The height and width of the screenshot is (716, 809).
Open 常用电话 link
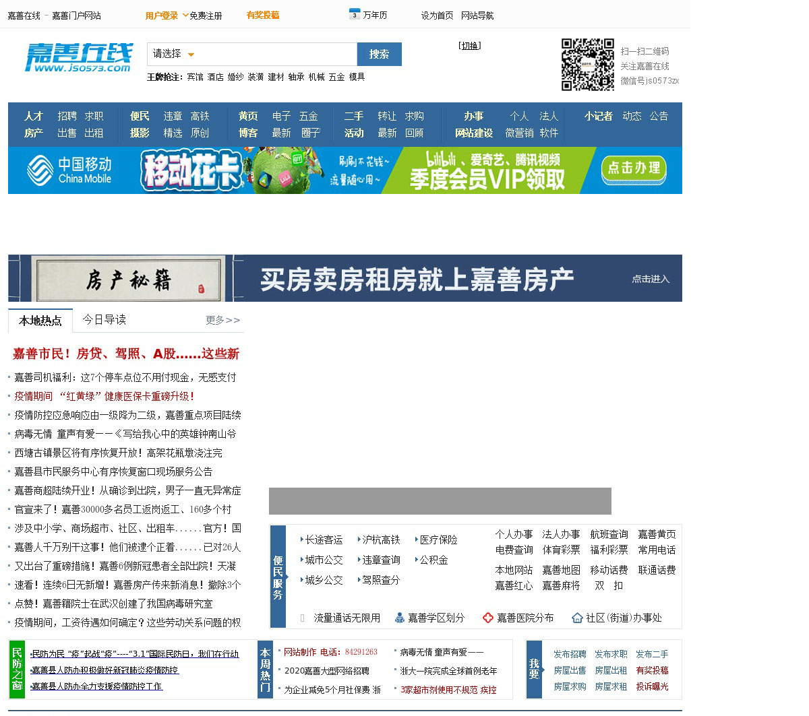click(x=657, y=550)
